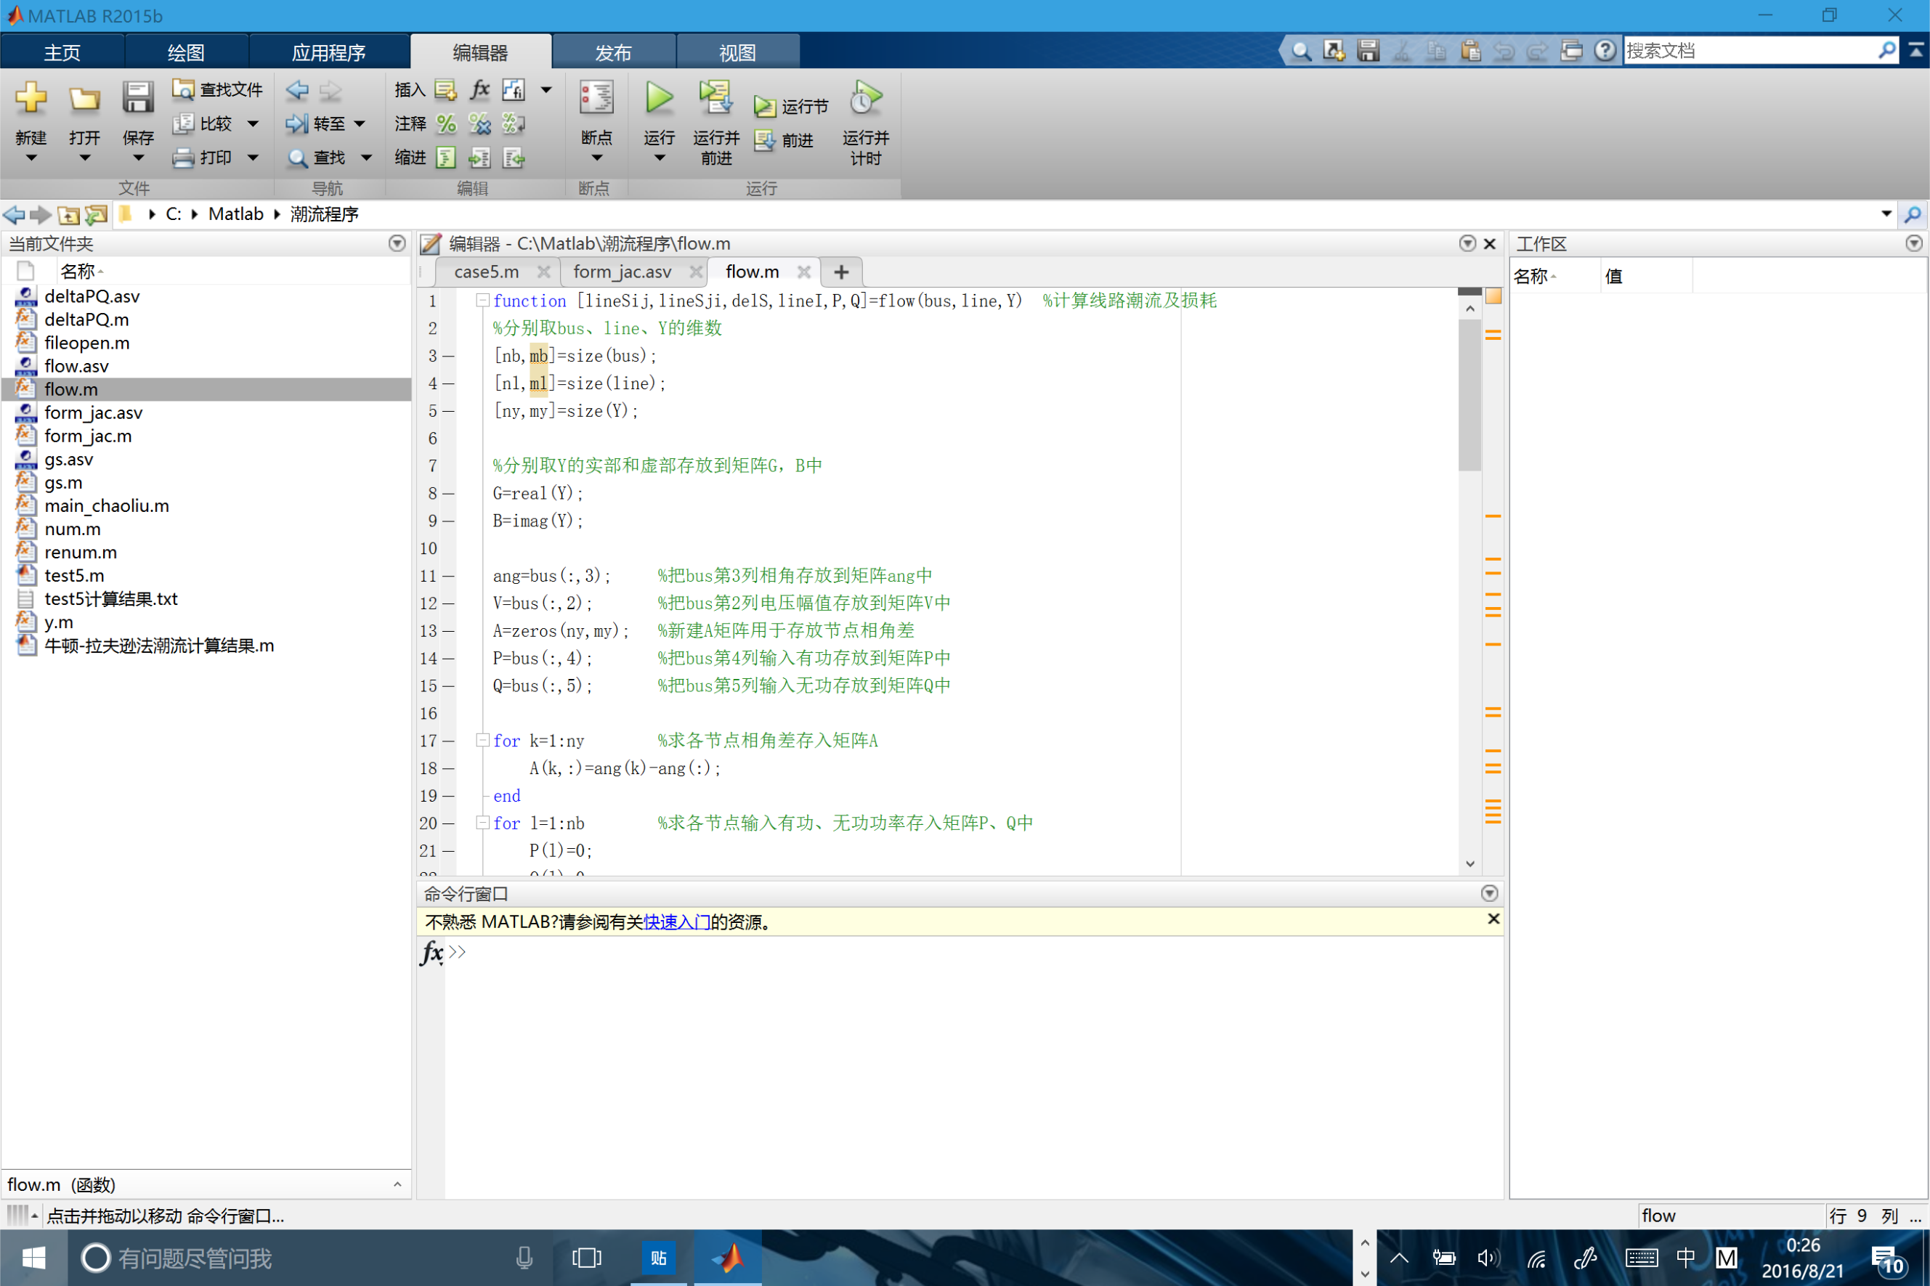This screenshot has width=1930, height=1286.
Task: Expand the Go To (转至) dropdown arrow
Action: pyautogui.click(x=360, y=124)
